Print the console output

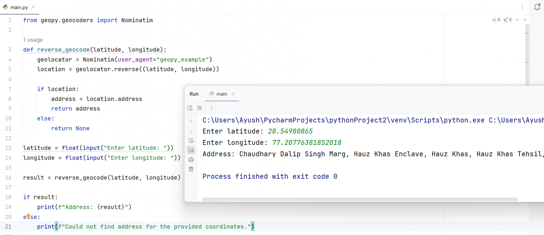191,159
